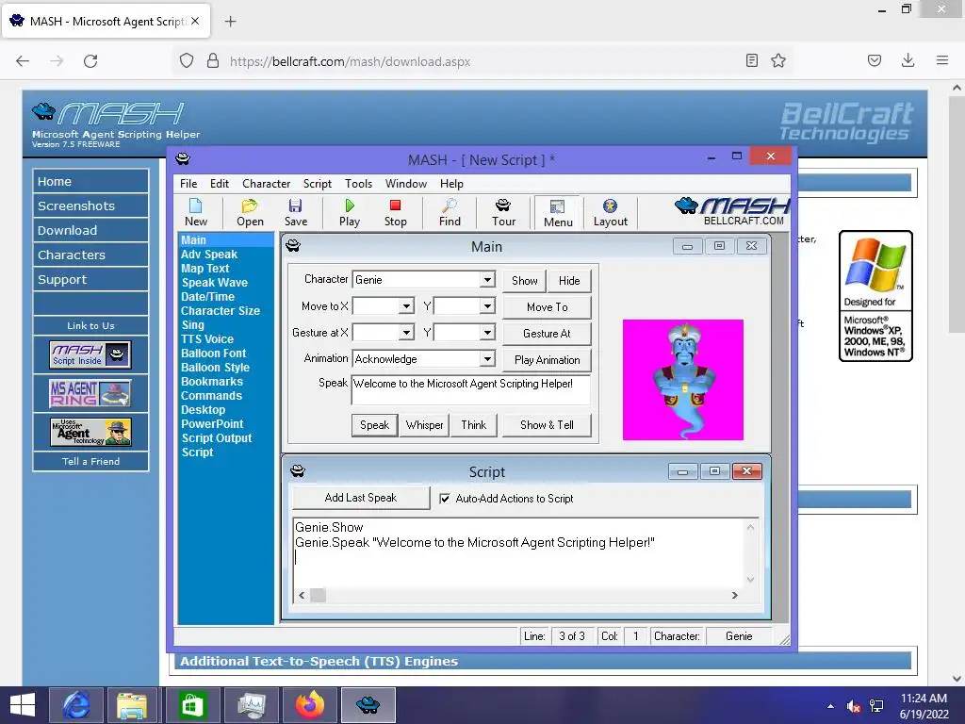This screenshot has width=965, height=724.
Task: Launch Internet Explorer from the taskbar
Action: click(x=75, y=705)
